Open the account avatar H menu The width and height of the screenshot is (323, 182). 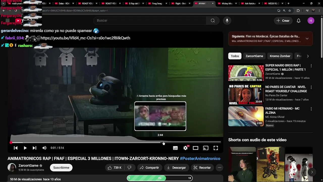(x=311, y=21)
